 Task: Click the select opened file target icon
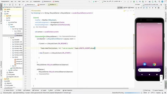tap(10, 5)
